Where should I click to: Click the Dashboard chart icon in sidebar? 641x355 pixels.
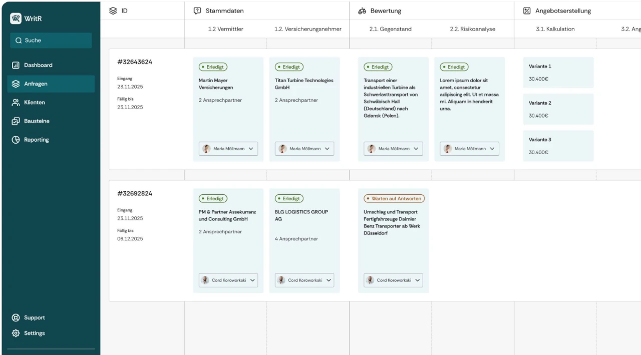pos(16,65)
